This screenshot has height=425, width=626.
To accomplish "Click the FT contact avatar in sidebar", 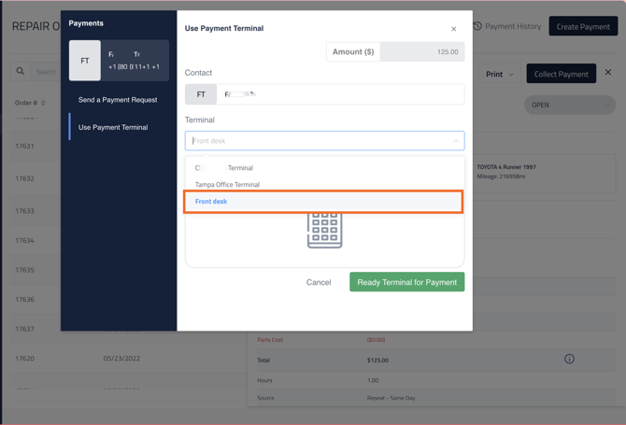I will click(x=85, y=61).
